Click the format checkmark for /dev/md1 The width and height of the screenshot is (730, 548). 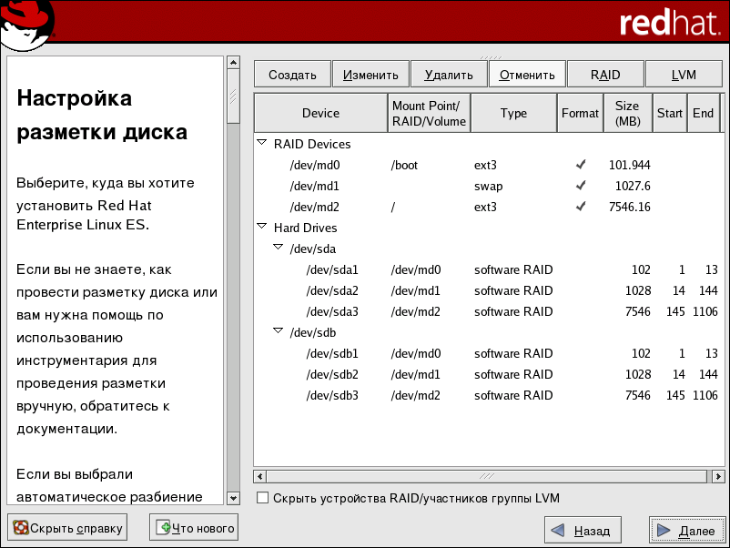pos(580,186)
